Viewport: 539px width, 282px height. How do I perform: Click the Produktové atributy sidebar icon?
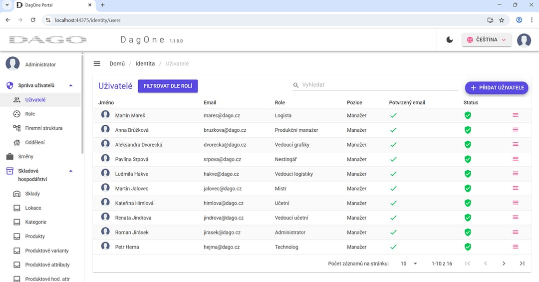16,265
